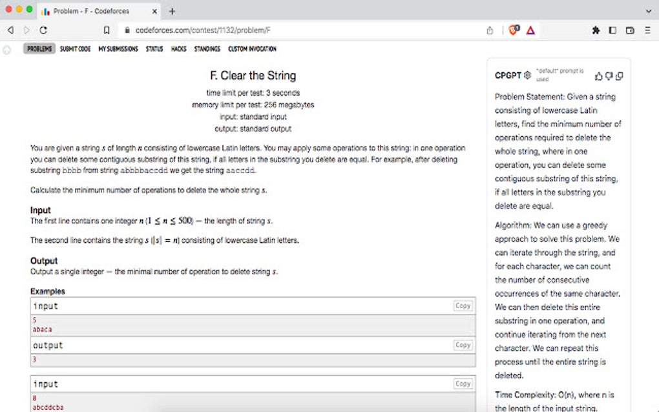The width and height of the screenshot is (659, 412).
Task: Click the thumbs up icon in CPGPT panel
Action: (598, 76)
